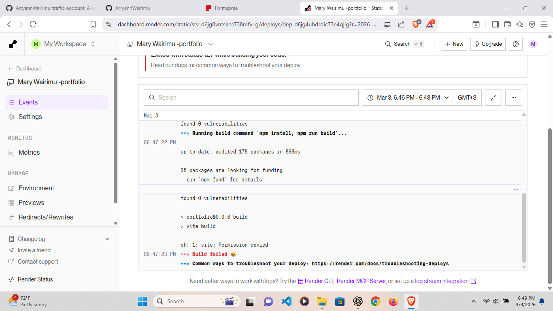Open the troubleshooting-deploys link
Viewport: 553px width, 311px height.
pyautogui.click(x=380, y=264)
